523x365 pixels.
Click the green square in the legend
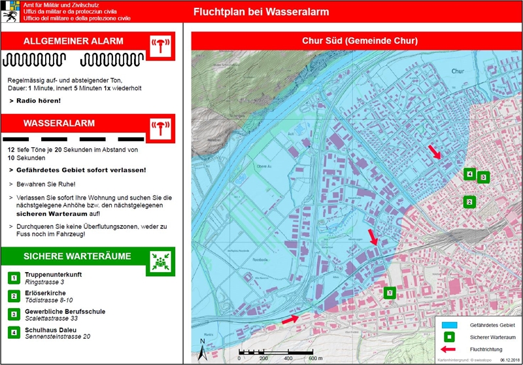(449, 337)
